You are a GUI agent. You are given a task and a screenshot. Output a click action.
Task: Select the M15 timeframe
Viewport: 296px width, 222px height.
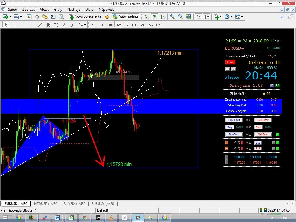point(110,25)
